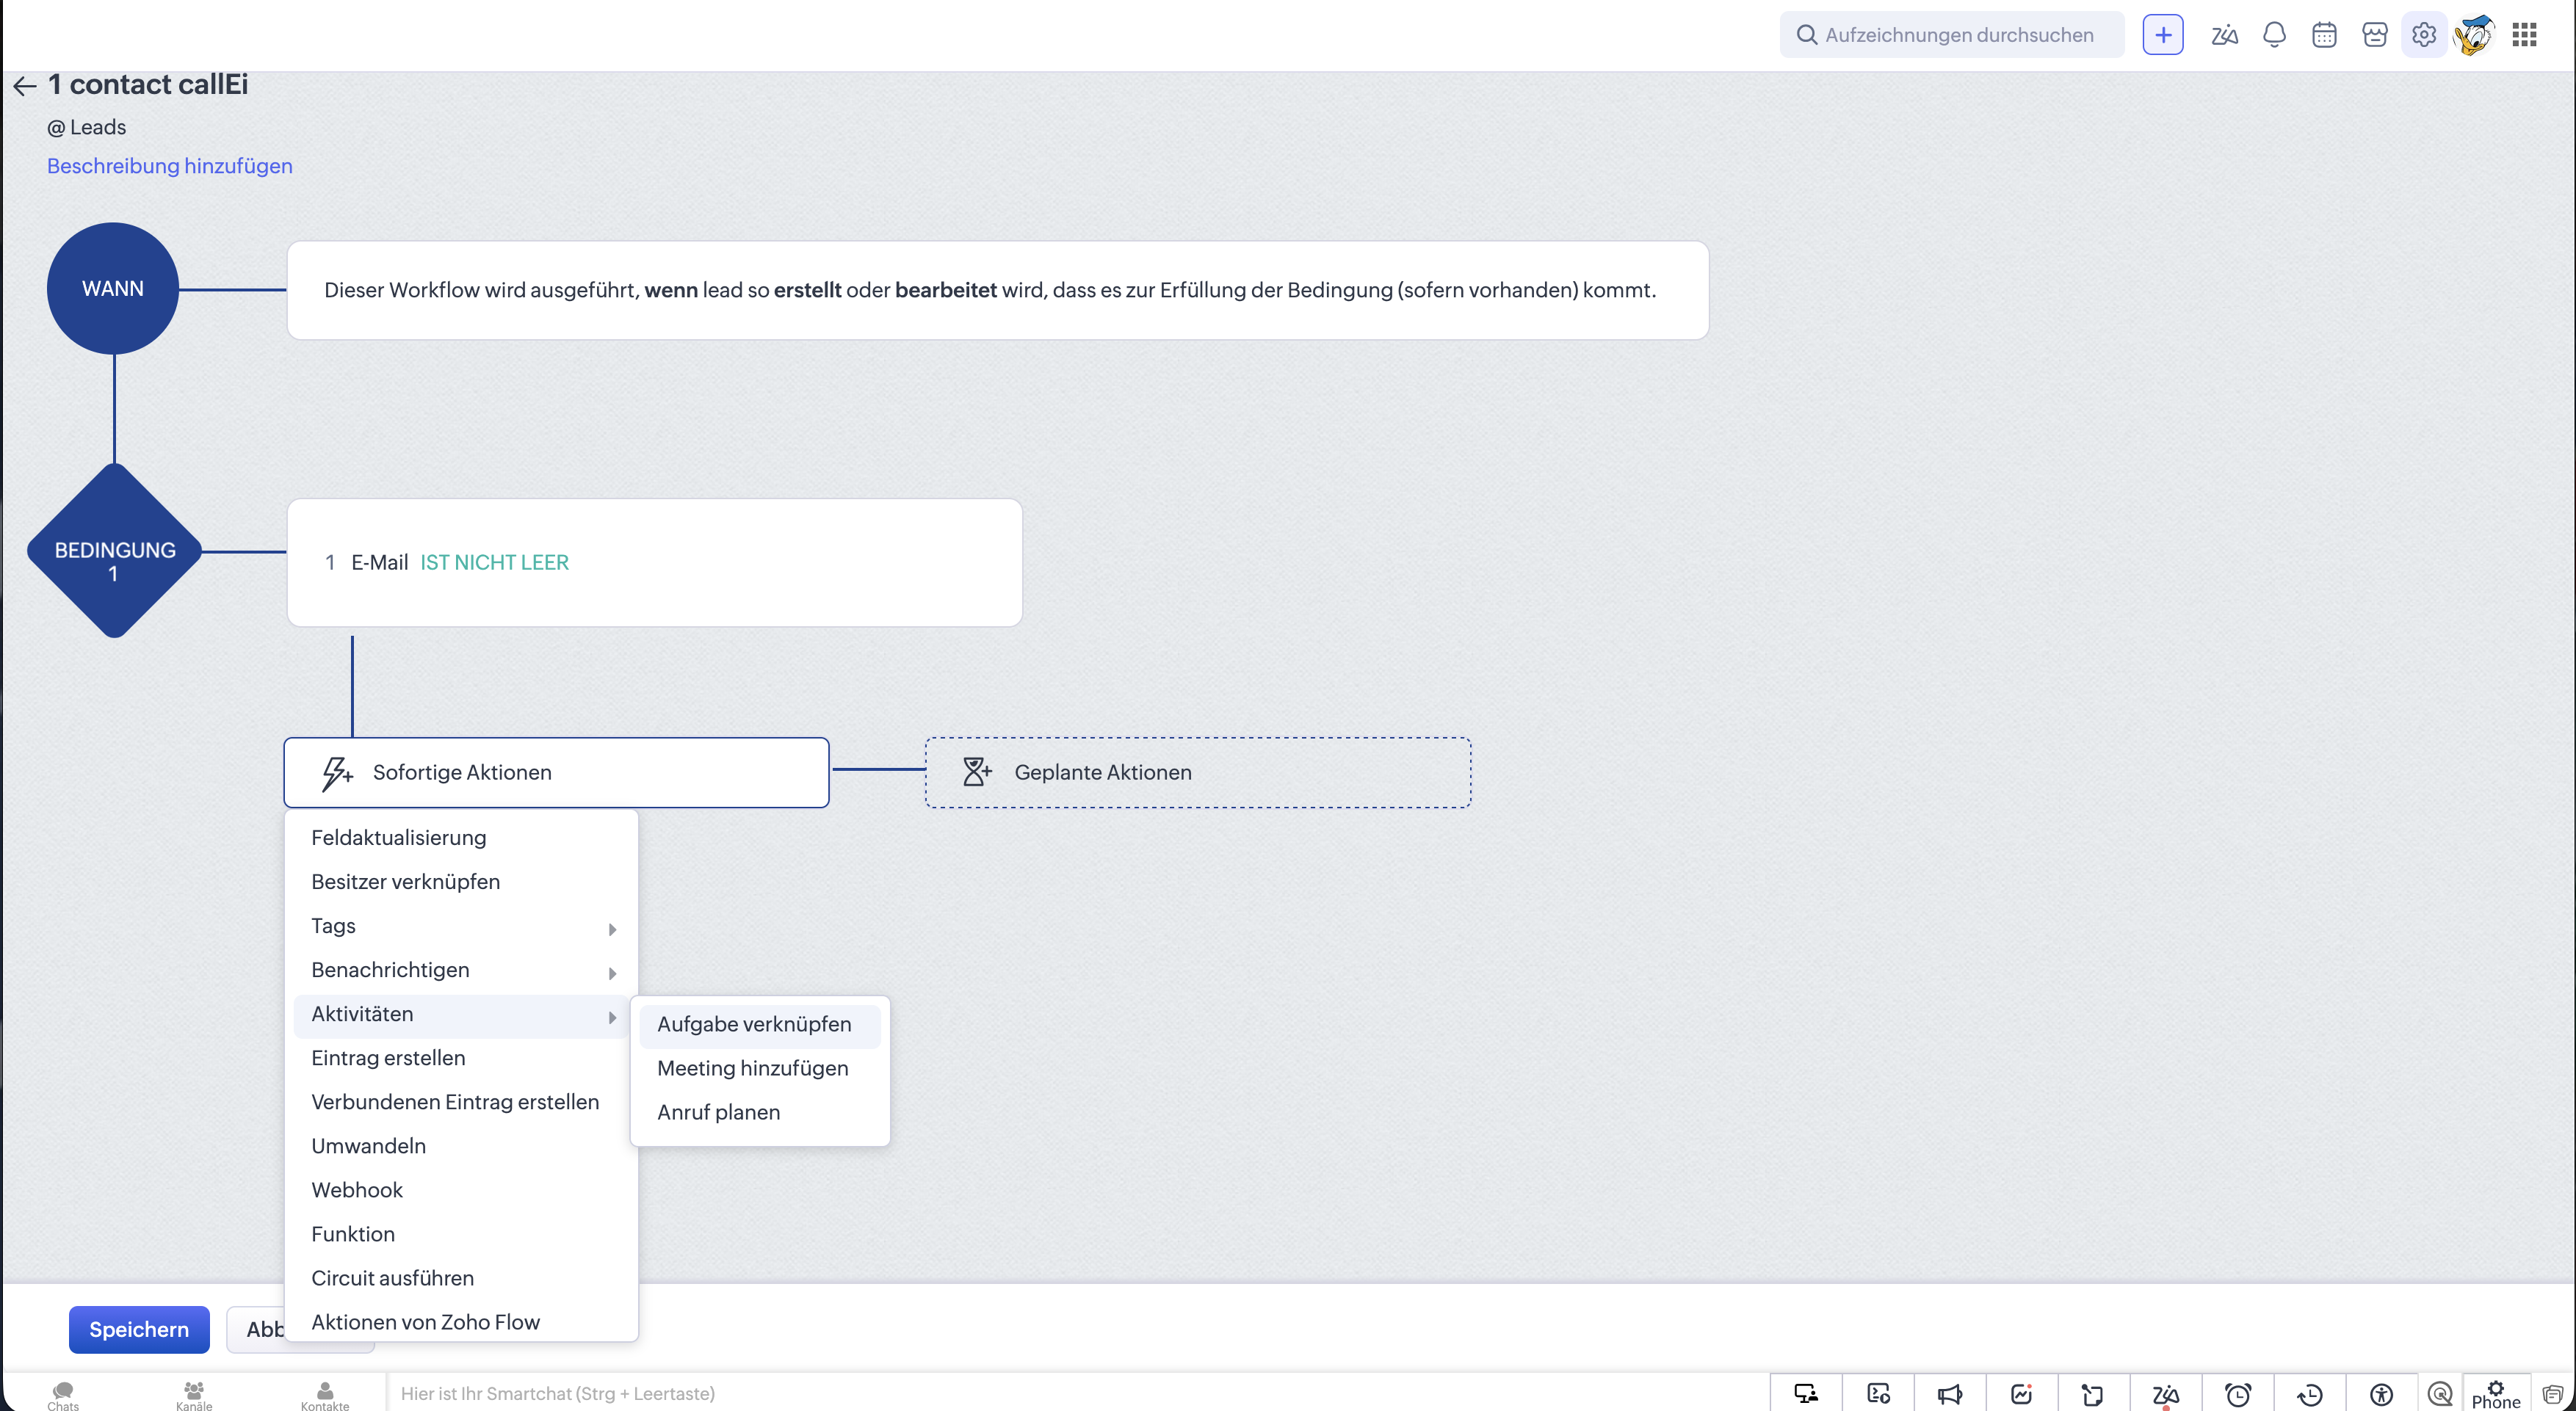Open the Geplante Aktionen box
The image size is (2576, 1411).
click(1198, 772)
